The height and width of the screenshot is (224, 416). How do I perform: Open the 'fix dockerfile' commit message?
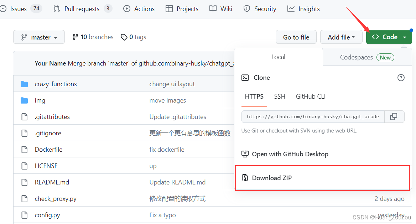click(x=167, y=150)
